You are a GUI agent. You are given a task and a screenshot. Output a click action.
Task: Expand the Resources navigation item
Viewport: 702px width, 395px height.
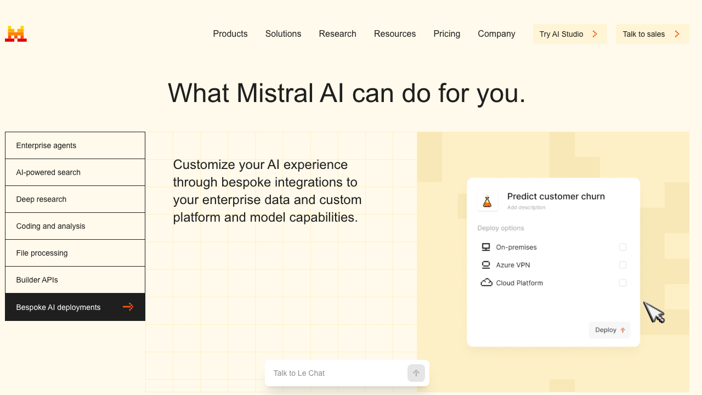[394, 33]
